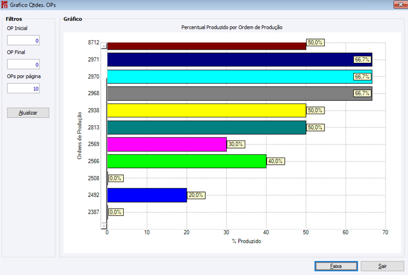Click the 66,7% label of OP 2970
Viewport: 408px width, 275px height.
(362, 77)
